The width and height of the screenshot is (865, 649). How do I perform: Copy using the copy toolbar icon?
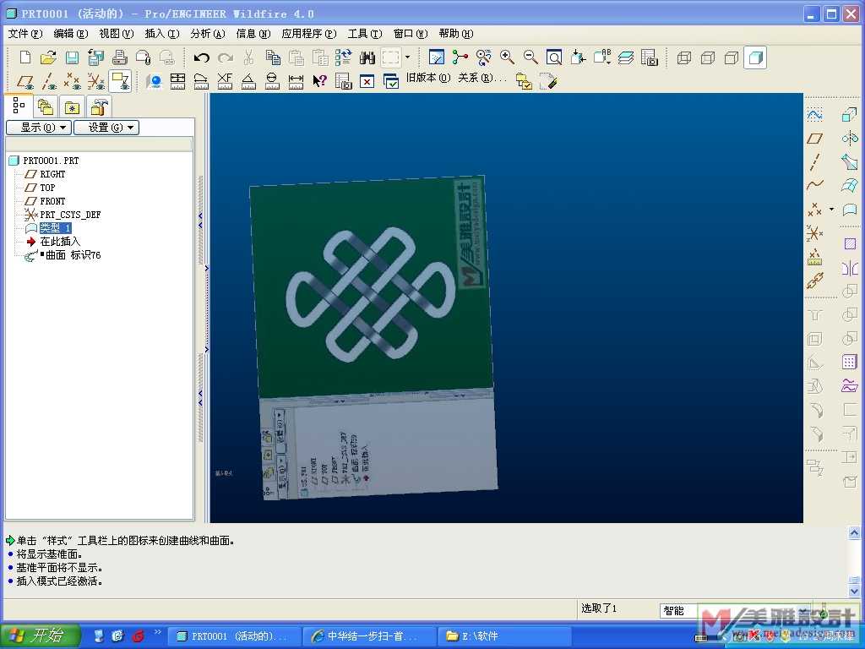click(273, 57)
